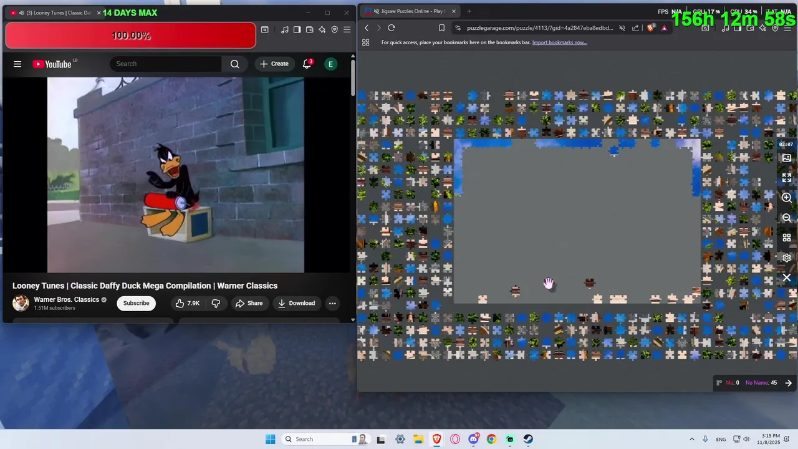The image size is (798, 449).
Task: Click the No Name: 45 score
Action: [x=761, y=383]
